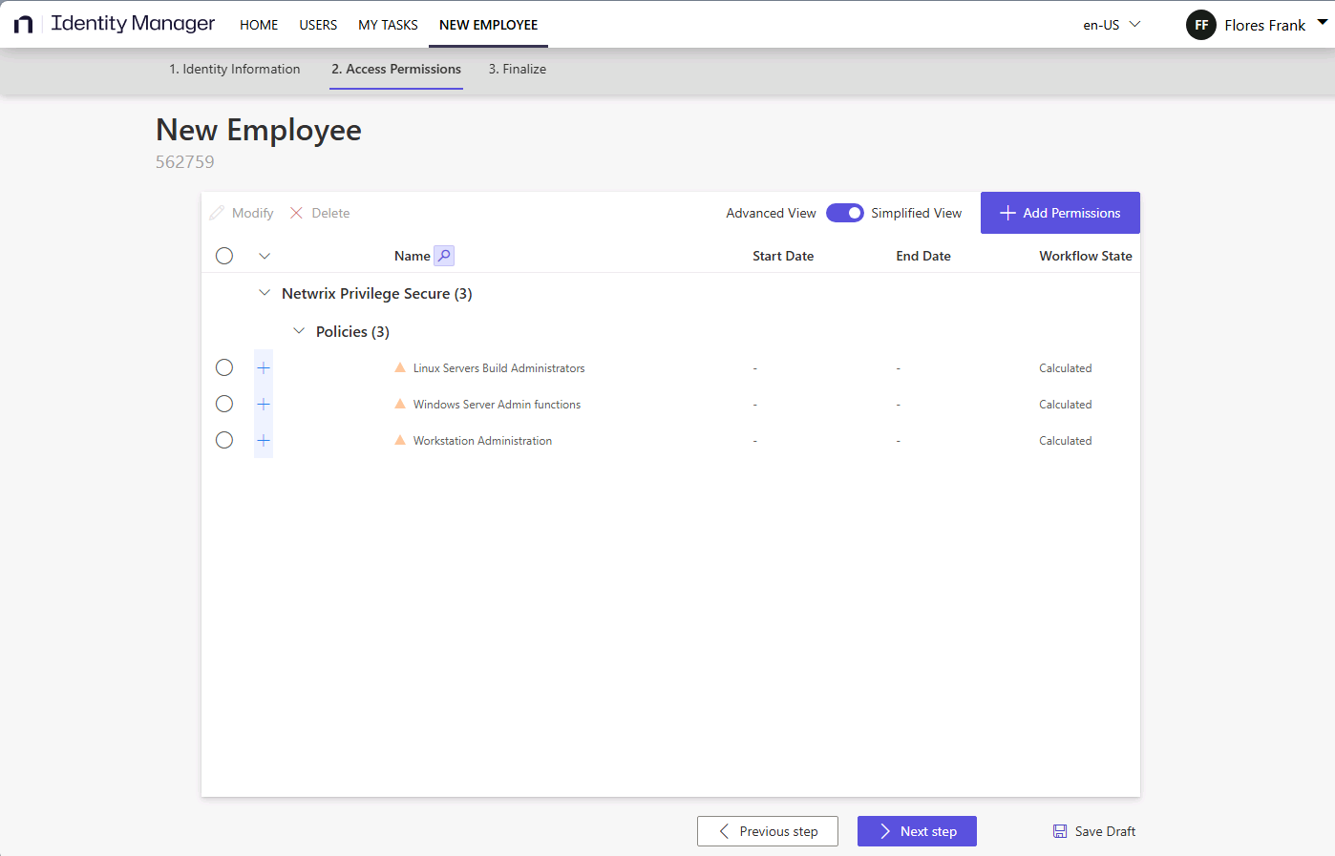Select the NEW EMPLOYEE menu tab
The image size is (1335, 856).
tap(488, 25)
